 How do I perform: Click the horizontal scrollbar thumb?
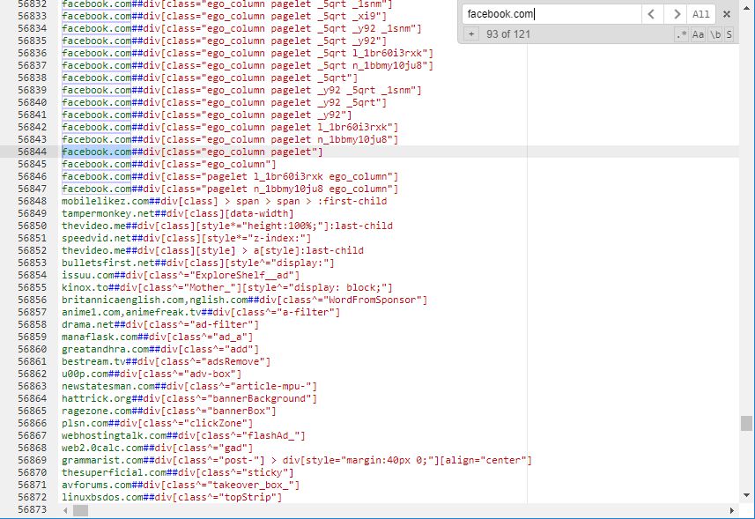[x=80, y=511]
